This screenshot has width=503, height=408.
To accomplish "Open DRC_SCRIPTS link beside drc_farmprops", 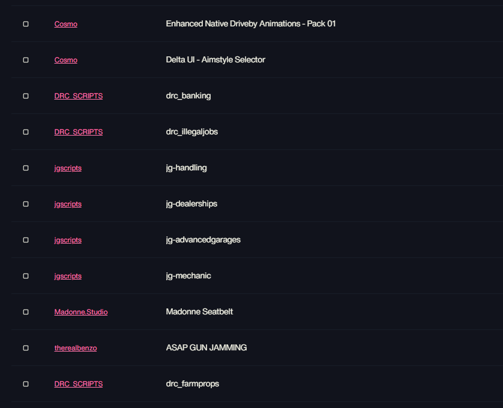I will pyautogui.click(x=79, y=384).
